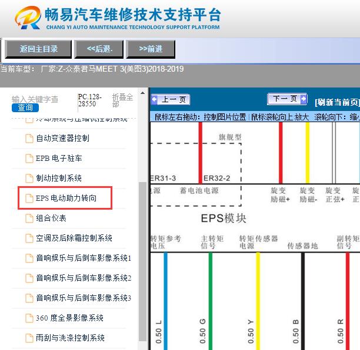Go forward with >>前进 button
This screenshot has height=350, width=360.
(x=151, y=49)
